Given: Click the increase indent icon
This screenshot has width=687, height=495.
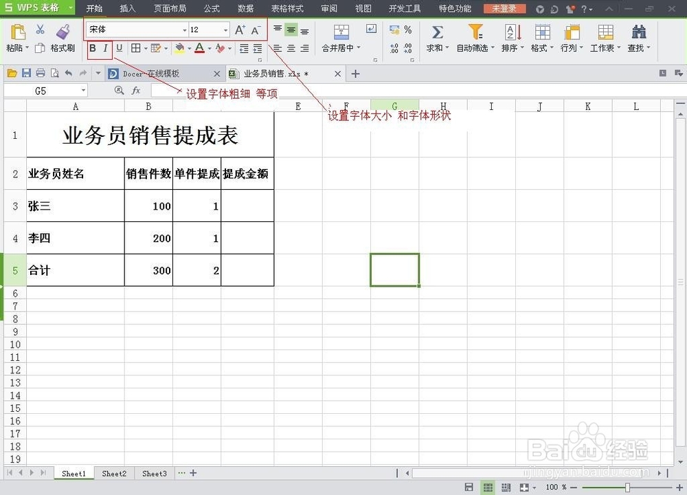Looking at the screenshot, I should click(x=258, y=48).
